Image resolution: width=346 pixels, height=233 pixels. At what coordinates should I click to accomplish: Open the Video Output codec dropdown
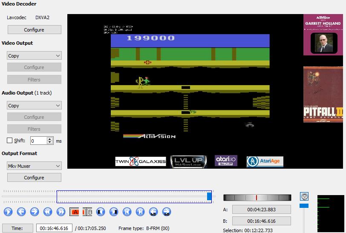coord(34,56)
